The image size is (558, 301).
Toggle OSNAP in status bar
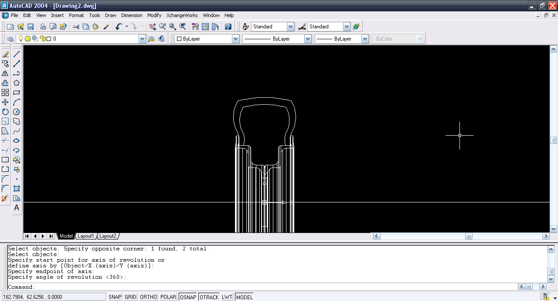(188, 297)
